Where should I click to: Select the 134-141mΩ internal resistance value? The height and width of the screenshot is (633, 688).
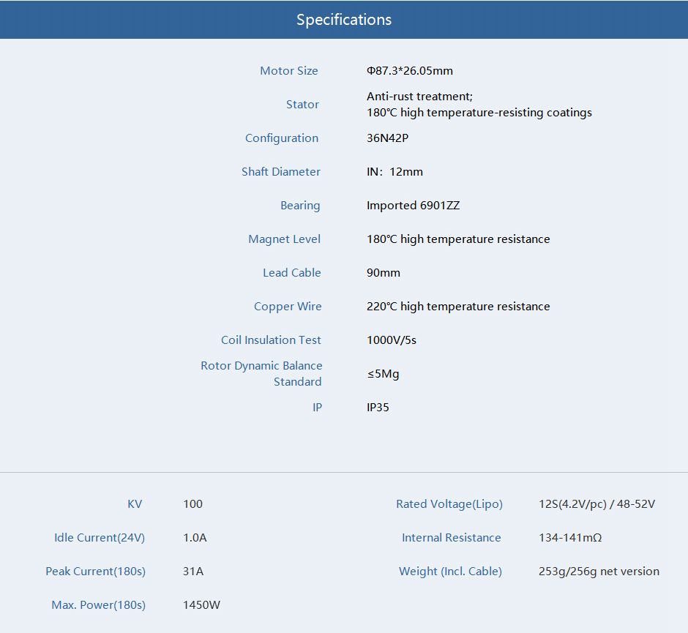(569, 538)
